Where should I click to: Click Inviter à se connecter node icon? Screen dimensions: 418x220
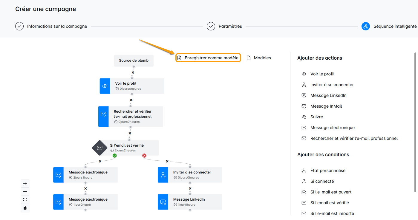point(163,175)
